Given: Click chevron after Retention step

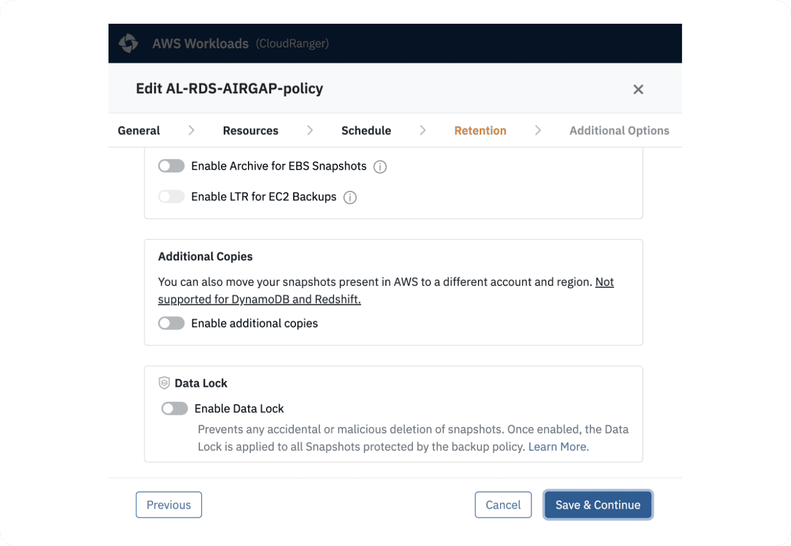Looking at the screenshot, I should [x=538, y=131].
